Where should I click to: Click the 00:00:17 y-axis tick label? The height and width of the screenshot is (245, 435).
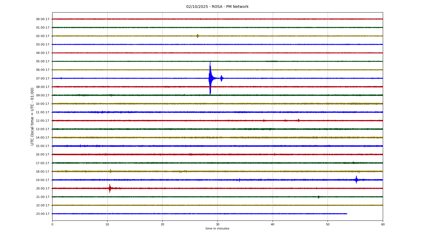pyautogui.click(x=43, y=19)
